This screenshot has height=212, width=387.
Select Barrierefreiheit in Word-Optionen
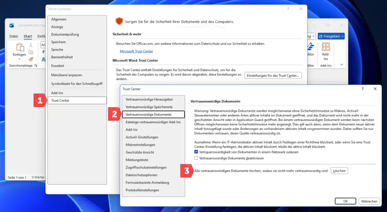(77, 57)
